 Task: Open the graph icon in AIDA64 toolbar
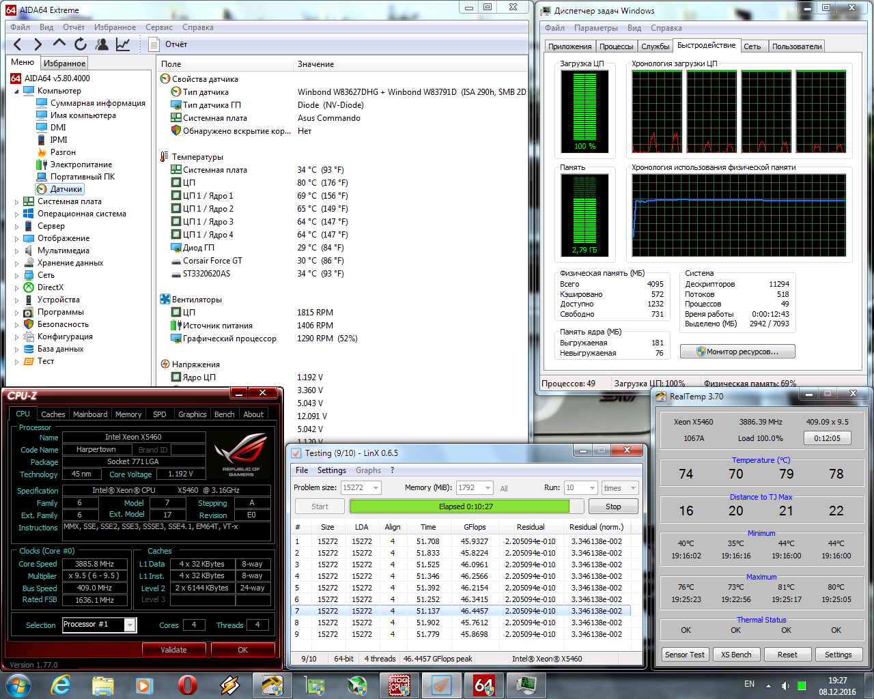(x=123, y=44)
